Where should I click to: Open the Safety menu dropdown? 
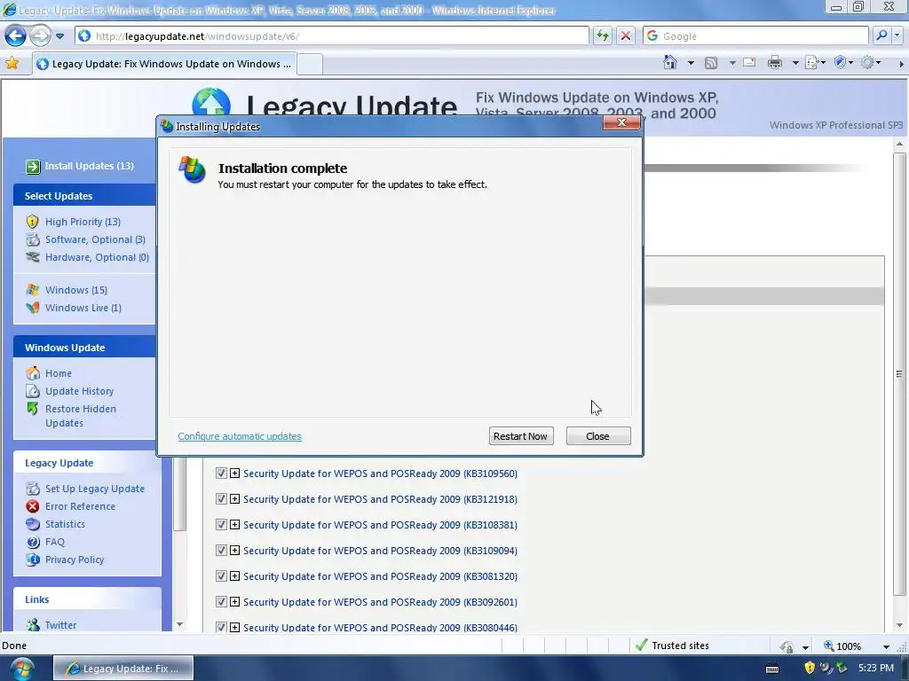tap(843, 63)
